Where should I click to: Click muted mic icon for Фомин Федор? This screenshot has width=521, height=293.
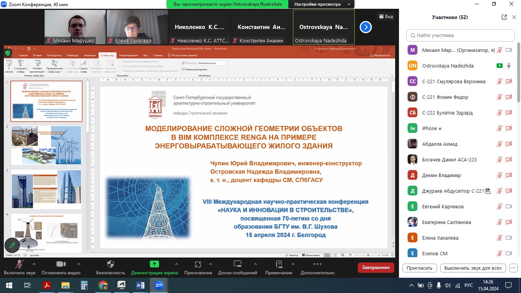tap(499, 97)
